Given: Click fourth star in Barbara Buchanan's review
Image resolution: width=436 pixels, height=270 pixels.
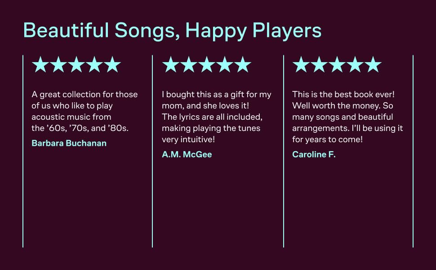Looking at the screenshot, I should [94, 65].
